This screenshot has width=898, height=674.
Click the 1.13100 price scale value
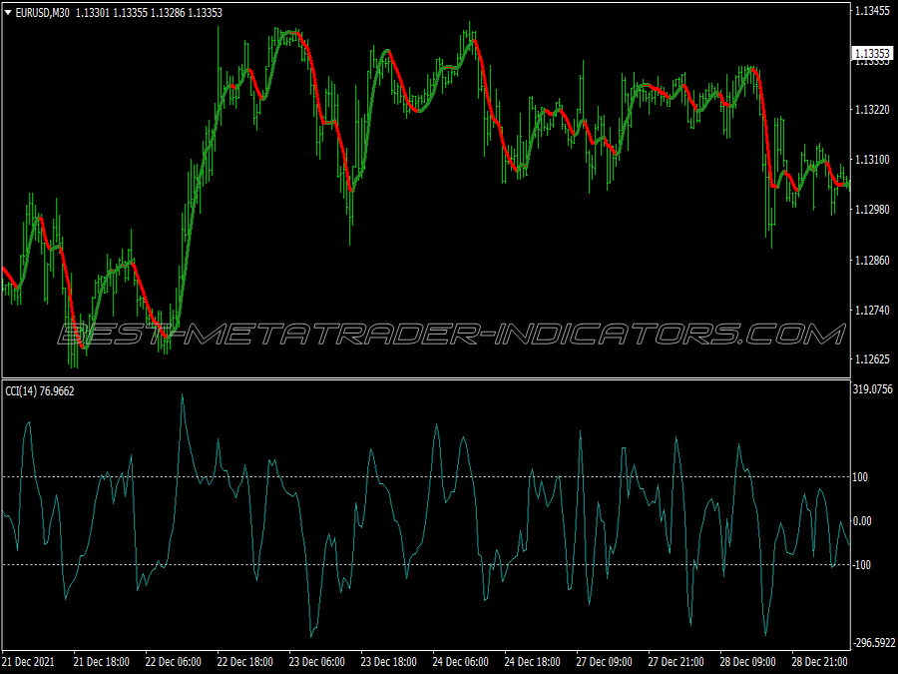872,160
